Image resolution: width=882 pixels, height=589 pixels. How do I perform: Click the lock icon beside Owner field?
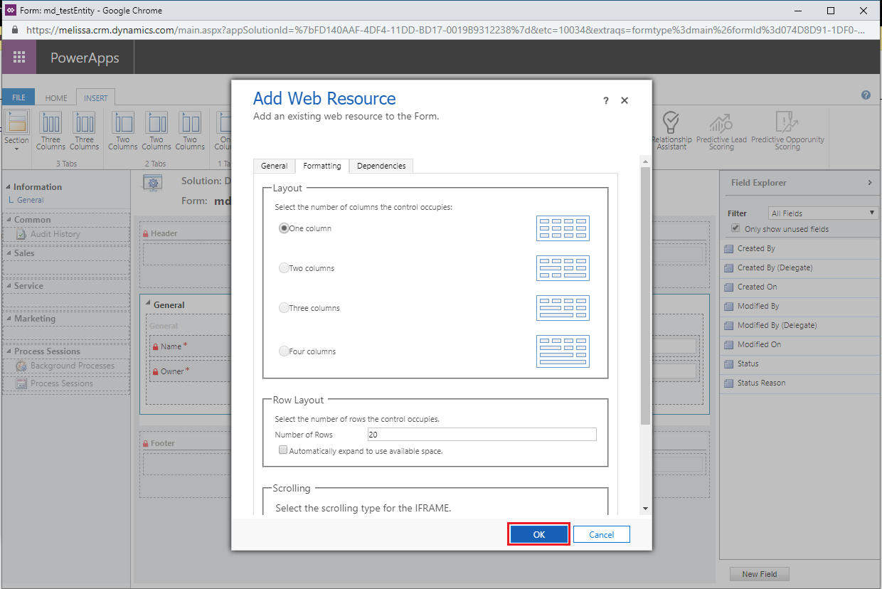155,371
